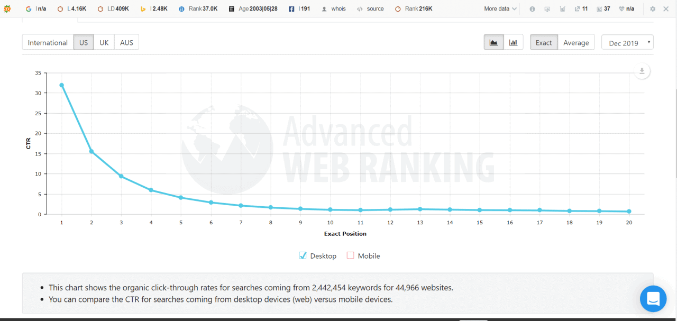
Task: Click the 'CTR' axis label
Action: tap(29, 143)
